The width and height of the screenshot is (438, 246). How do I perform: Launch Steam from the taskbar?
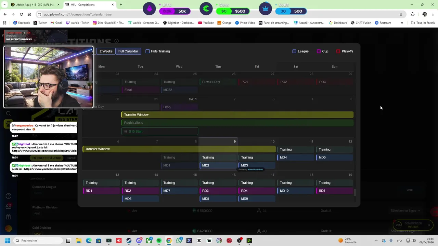[x=129, y=241]
